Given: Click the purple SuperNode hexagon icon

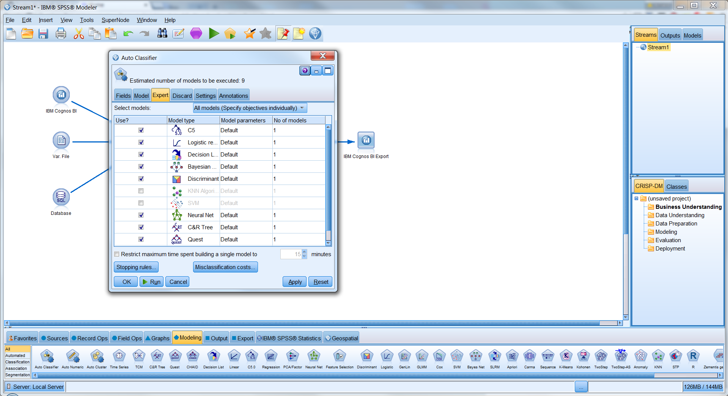Looking at the screenshot, I should tap(196, 34).
